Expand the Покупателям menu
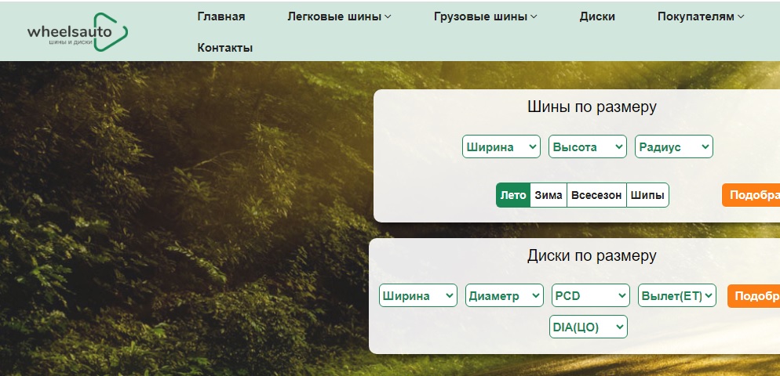 point(701,16)
